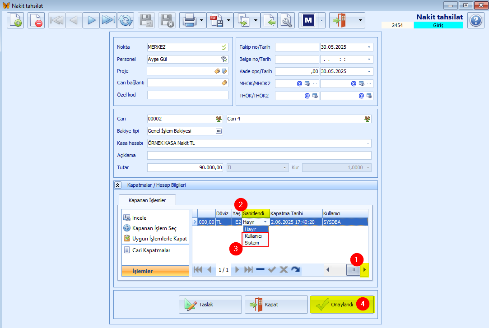Viewport: 489px width, 328px height.
Task: Click the Cari code people icon
Action: point(219,119)
